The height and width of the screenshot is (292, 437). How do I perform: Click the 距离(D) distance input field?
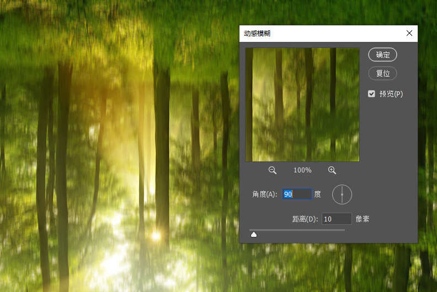[x=337, y=219]
